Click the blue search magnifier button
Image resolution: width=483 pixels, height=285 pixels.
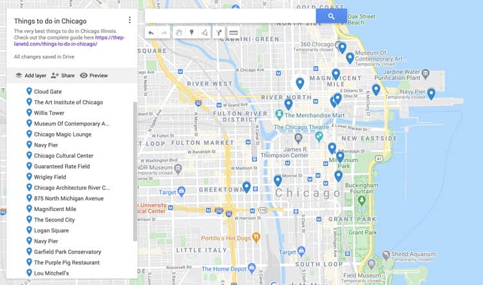click(331, 16)
